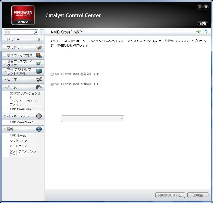Click the 適用(A) apply button

tap(198, 195)
